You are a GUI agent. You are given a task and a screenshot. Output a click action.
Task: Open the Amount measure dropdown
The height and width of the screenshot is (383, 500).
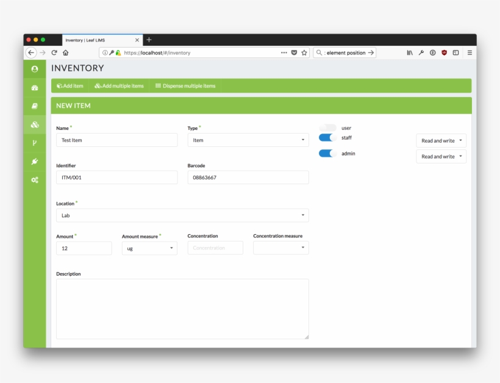149,248
